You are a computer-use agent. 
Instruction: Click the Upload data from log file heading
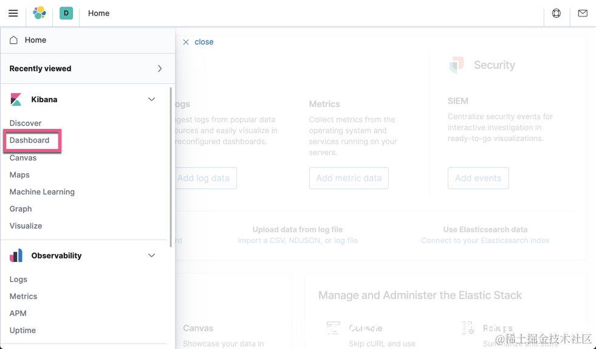(x=298, y=229)
